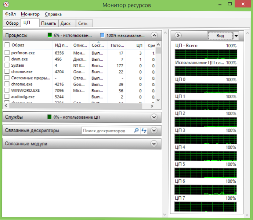253x220 pixels.
Task: Check the audiodg.exe checkbox
Action: click(7, 97)
